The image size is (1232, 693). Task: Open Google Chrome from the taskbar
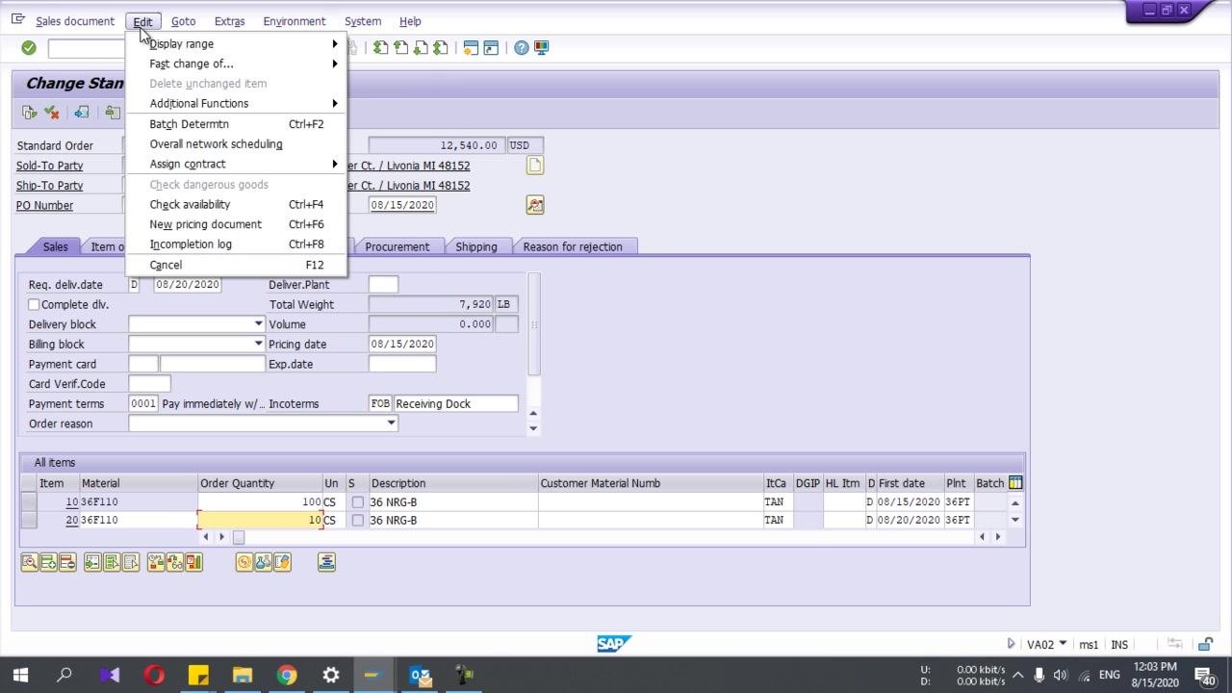[287, 675]
